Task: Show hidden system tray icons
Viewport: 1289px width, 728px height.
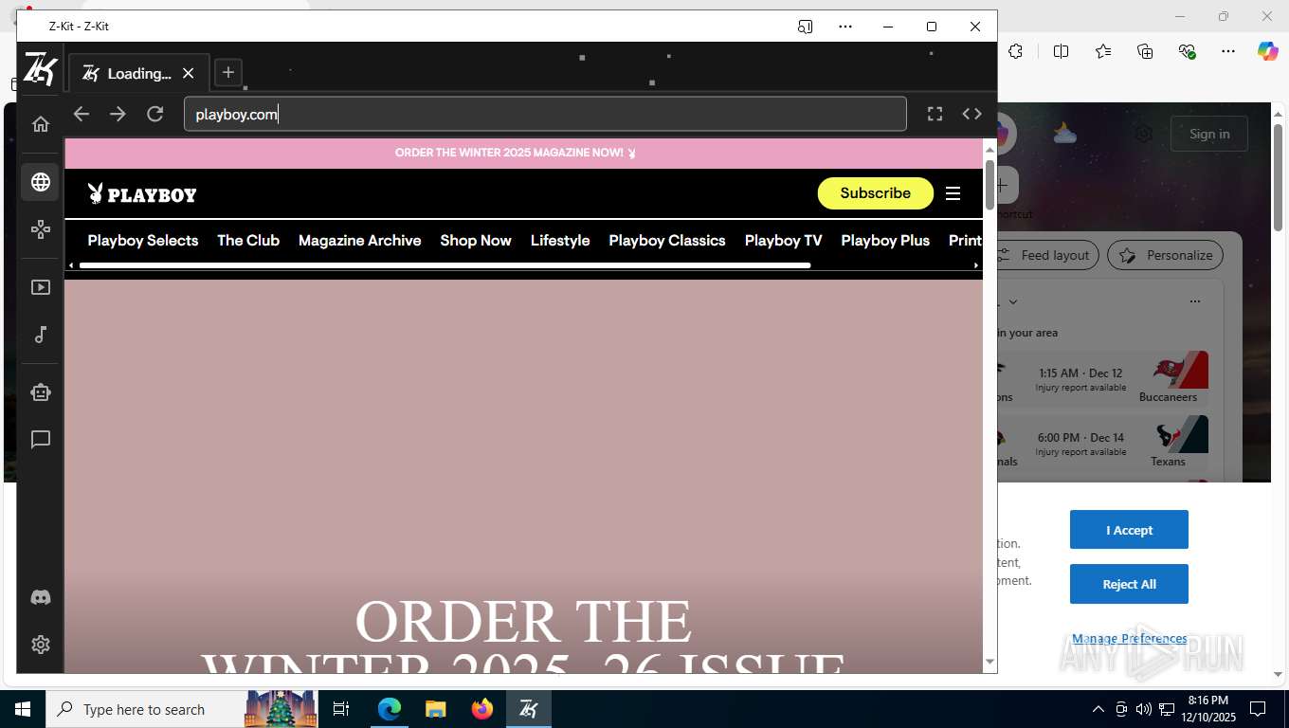Action: click(1098, 709)
